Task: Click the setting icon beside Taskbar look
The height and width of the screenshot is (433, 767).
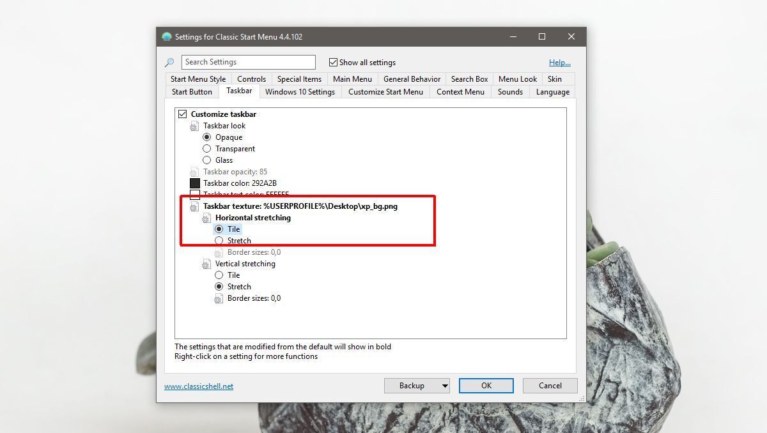Action: click(194, 126)
